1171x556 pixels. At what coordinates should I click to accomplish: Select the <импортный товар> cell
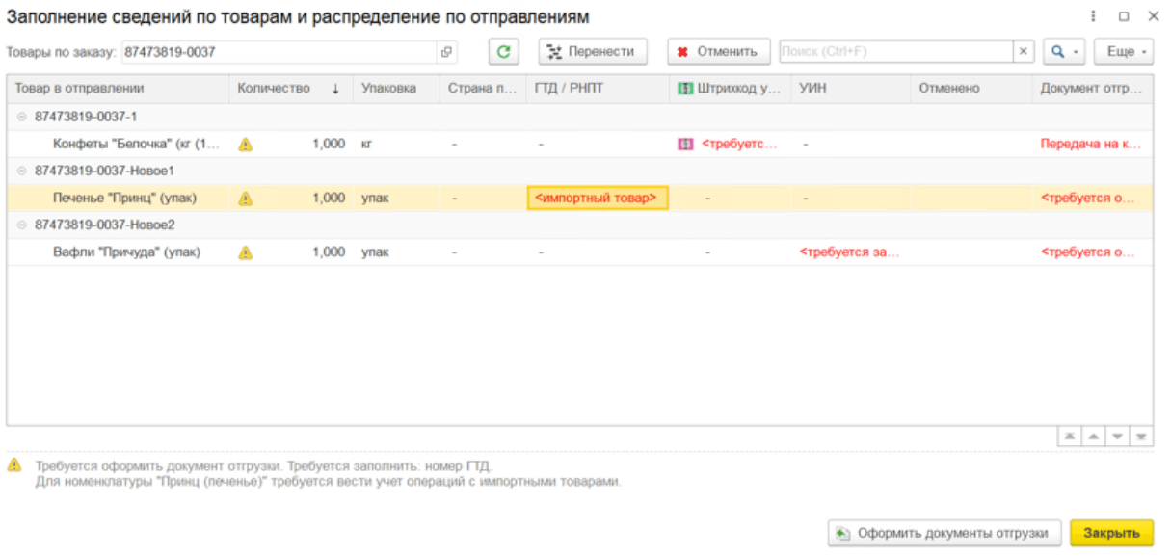pos(598,199)
